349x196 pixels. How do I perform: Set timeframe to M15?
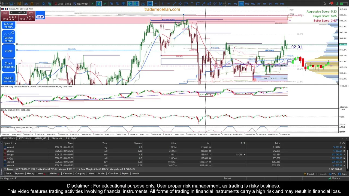click(x=247, y=4)
